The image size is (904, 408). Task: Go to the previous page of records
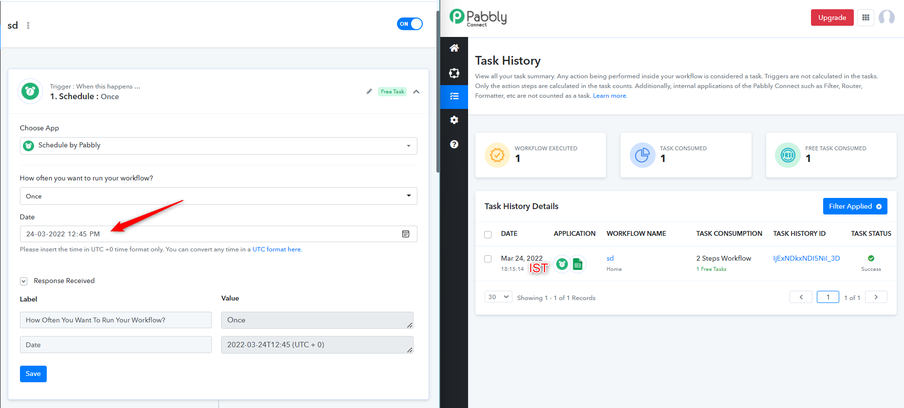coord(801,297)
